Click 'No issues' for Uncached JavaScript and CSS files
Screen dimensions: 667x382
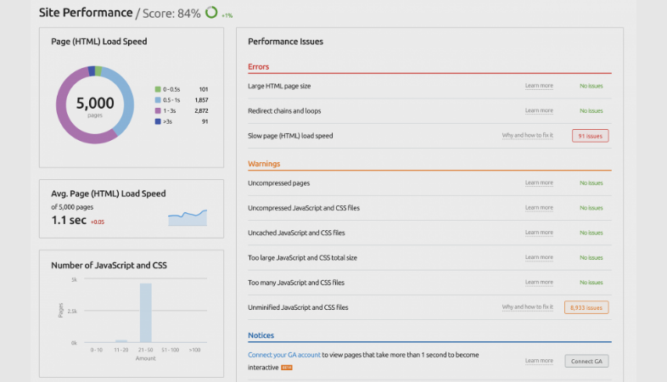[591, 233]
